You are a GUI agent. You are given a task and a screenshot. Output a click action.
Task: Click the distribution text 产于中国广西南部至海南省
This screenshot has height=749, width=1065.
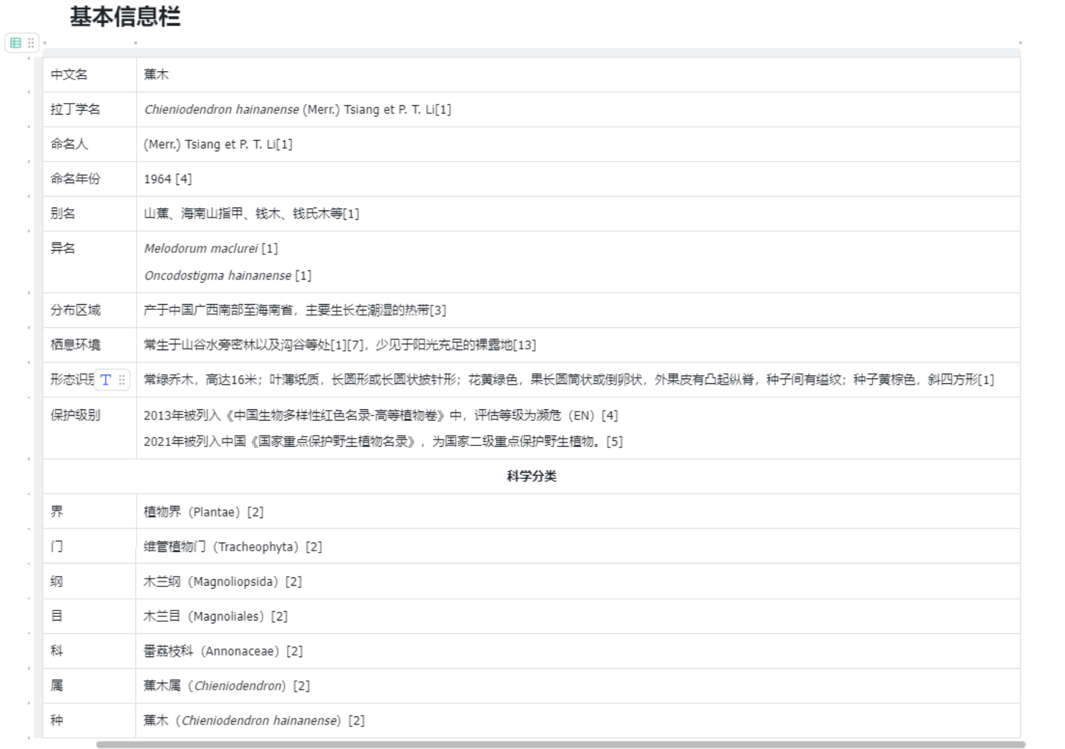(x=218, y=310)
